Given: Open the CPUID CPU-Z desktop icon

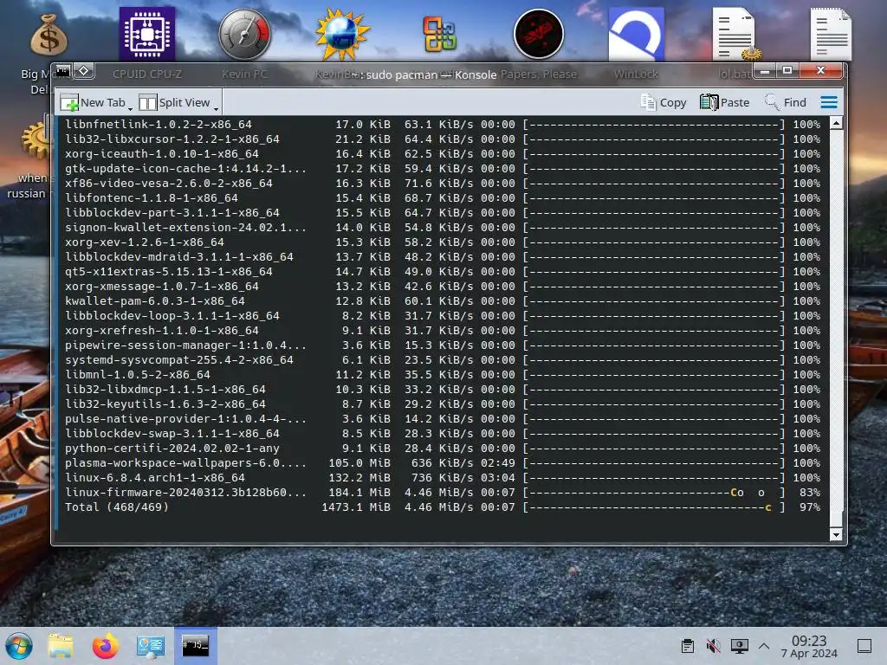Looking at the screenshot, I should click(x=147, y=34).
